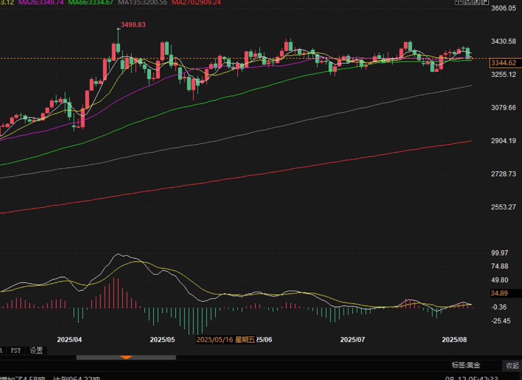The image size is (522, 380).
Task: Click the 2025/07 label on time axis
Action: pyautogui.click(x=352, y=339)
